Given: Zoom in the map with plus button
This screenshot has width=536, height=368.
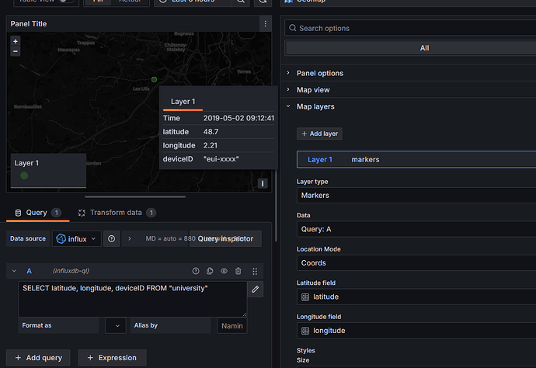Looking at the screenshot, I should tap(16, 41).
